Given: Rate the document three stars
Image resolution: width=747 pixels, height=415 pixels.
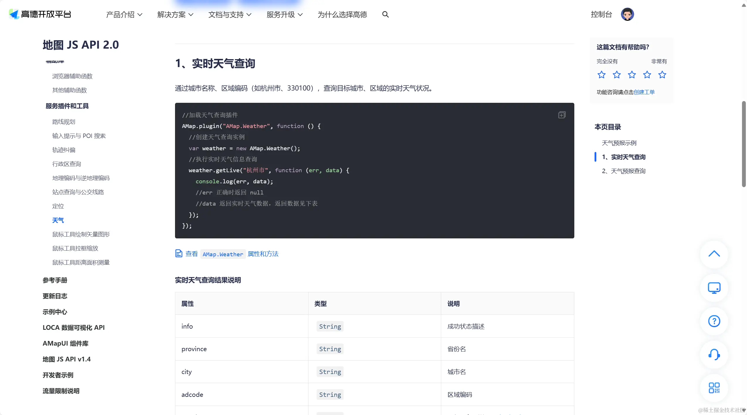Looking at the screenshot, I should click(632, 75).
